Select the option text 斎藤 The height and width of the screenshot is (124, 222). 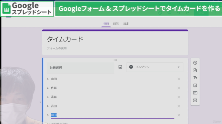point(54,97)
